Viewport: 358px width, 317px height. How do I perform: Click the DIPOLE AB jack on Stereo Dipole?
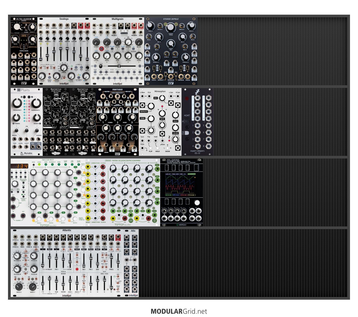pos(171,76)
